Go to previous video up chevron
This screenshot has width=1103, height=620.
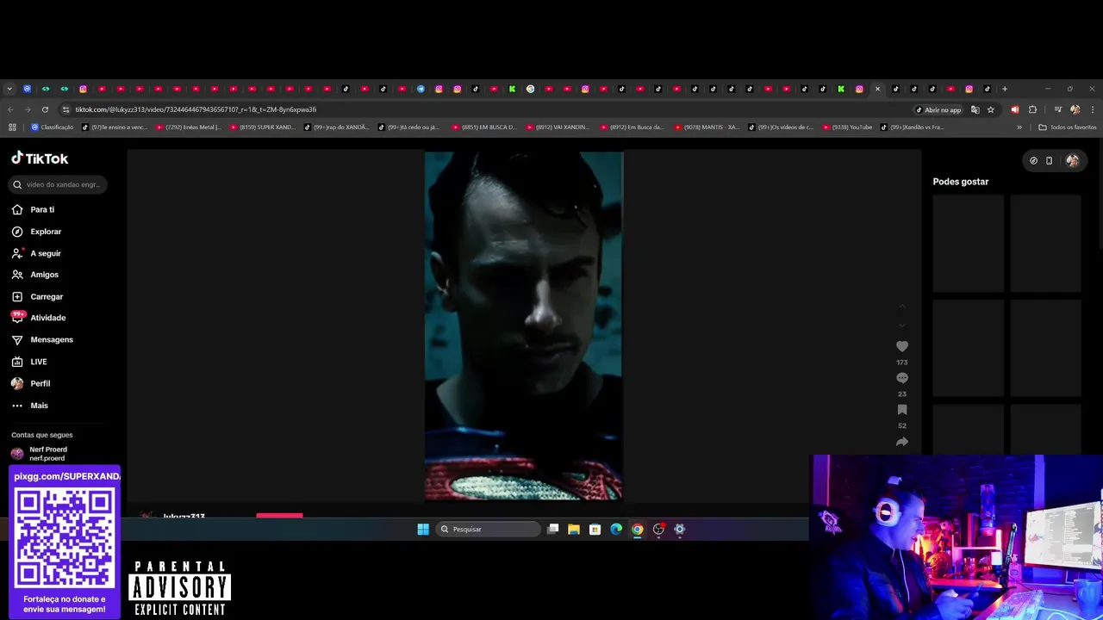(902, 307)
